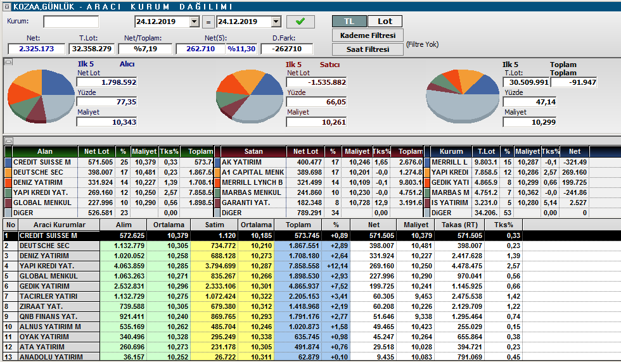
Task: Sort by the Alim column header
Action: click(124, 225)
